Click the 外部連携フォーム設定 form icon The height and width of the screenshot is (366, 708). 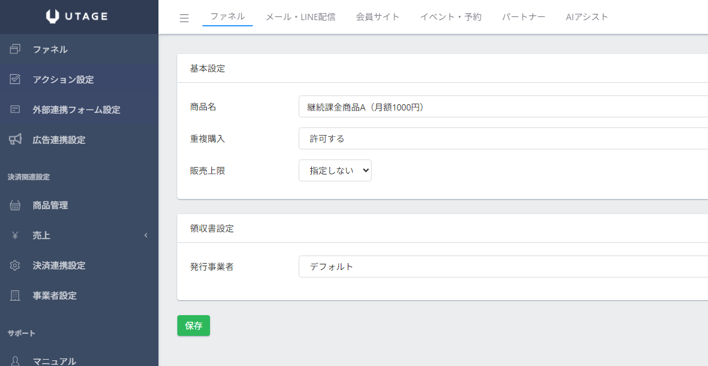(16, 110)
